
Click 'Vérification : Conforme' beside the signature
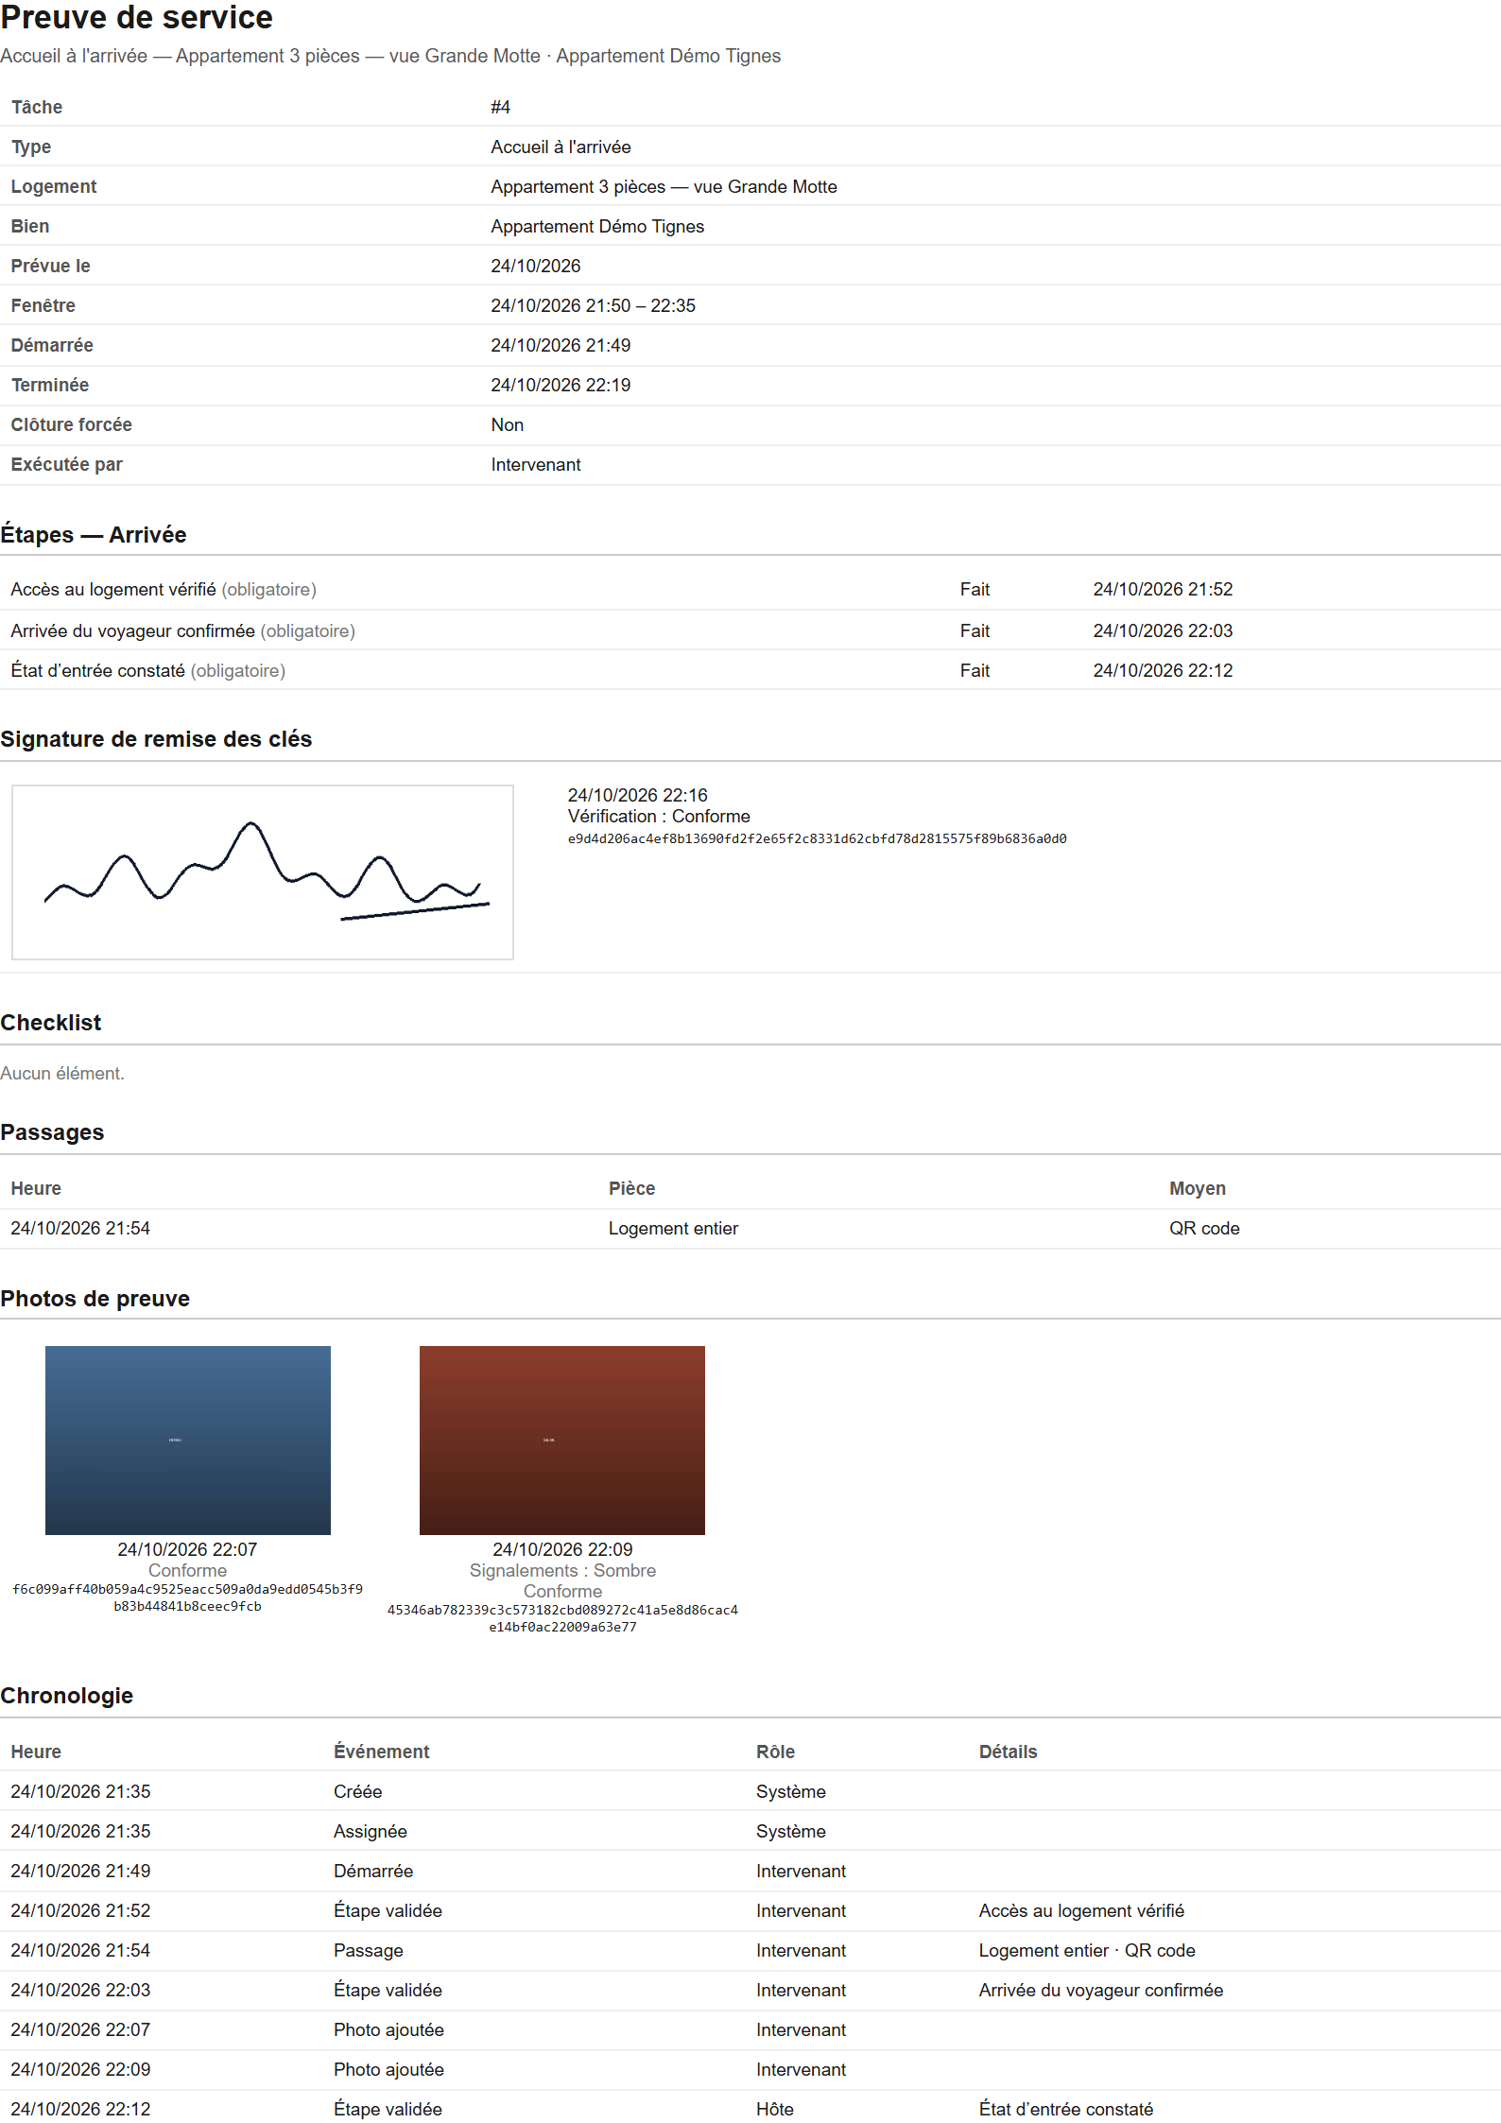[659, 816]
